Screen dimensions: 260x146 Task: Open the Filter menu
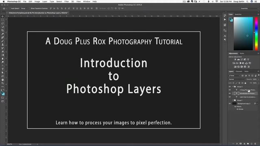point(67,2)
